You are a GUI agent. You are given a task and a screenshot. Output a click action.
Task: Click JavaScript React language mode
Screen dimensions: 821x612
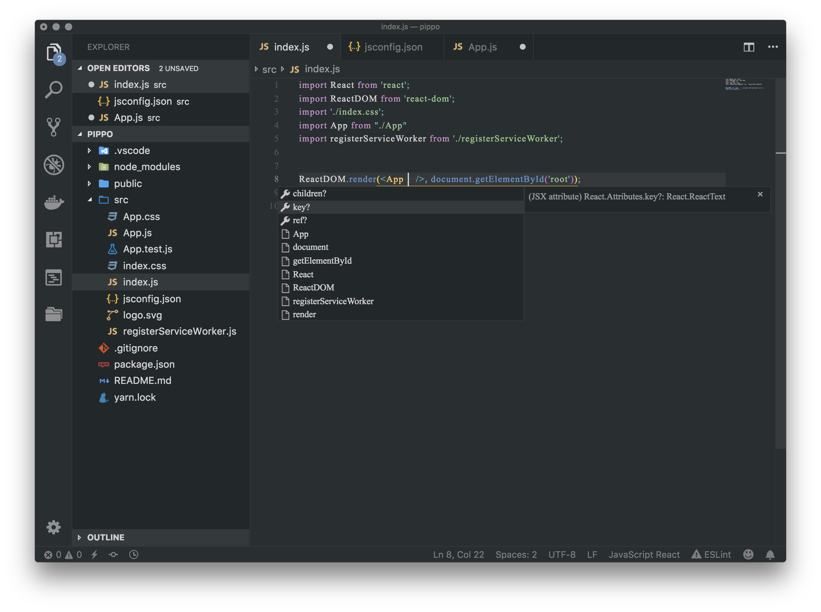(x=644, y=555)
